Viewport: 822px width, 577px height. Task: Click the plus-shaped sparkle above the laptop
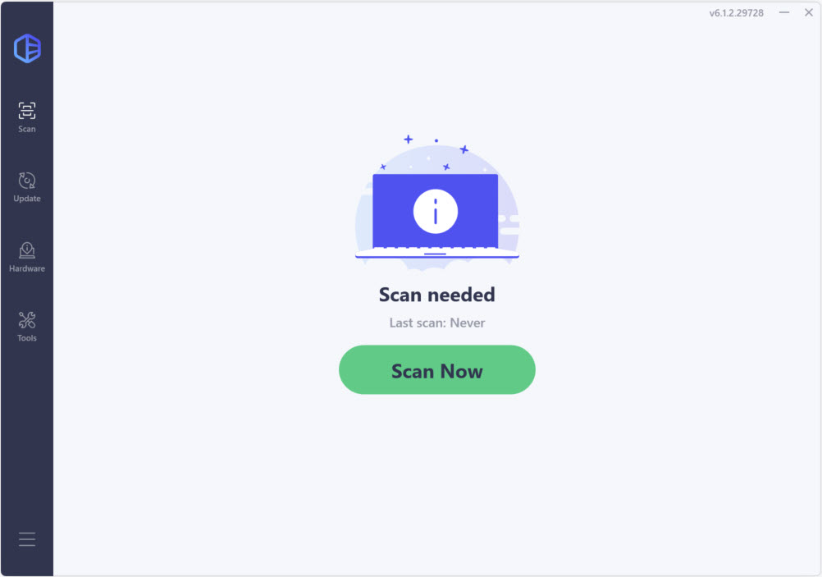tap(408, 139)
